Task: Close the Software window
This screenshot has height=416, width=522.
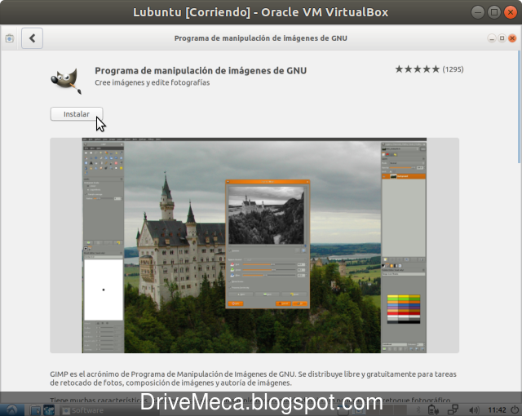Action: [512, 38]
